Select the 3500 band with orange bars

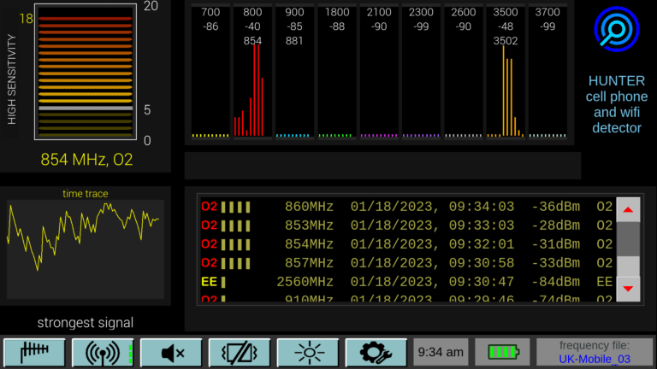click(506, 71)
